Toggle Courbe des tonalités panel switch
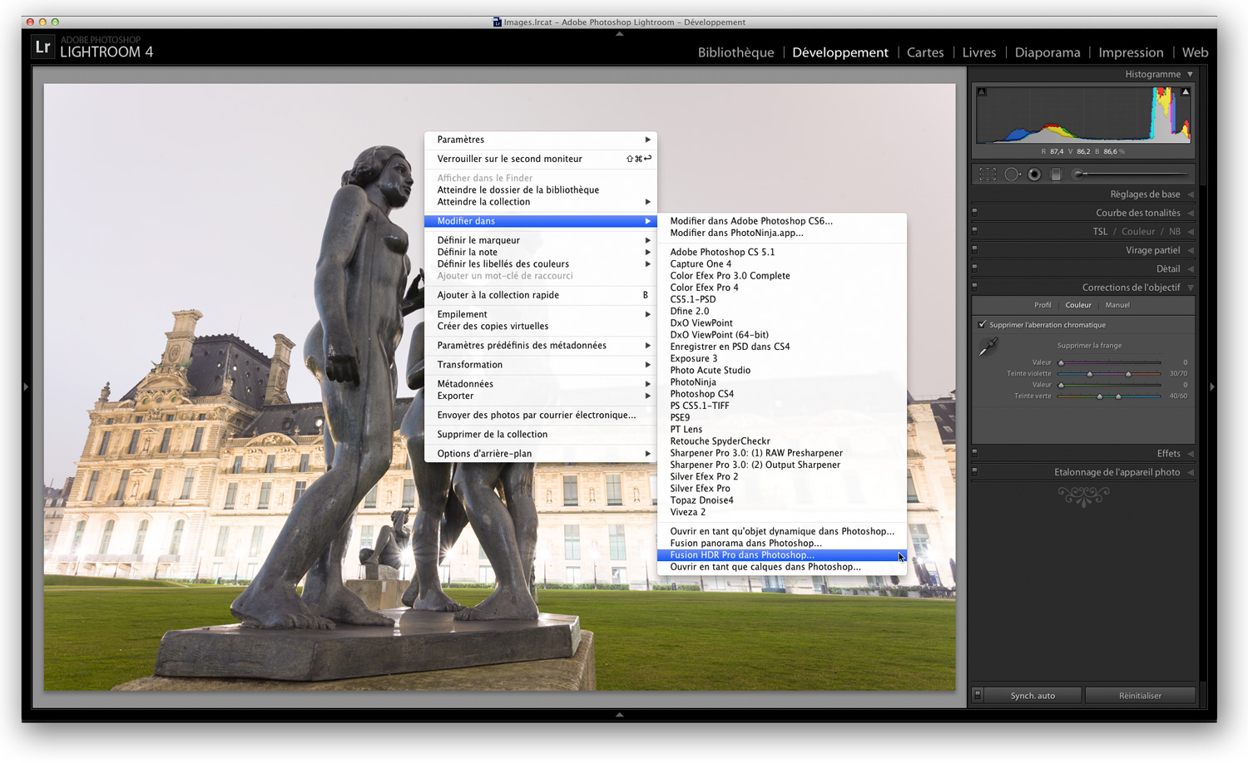Screen dimensions: 1248x763 pyautogui.click(x=975, y=213)
